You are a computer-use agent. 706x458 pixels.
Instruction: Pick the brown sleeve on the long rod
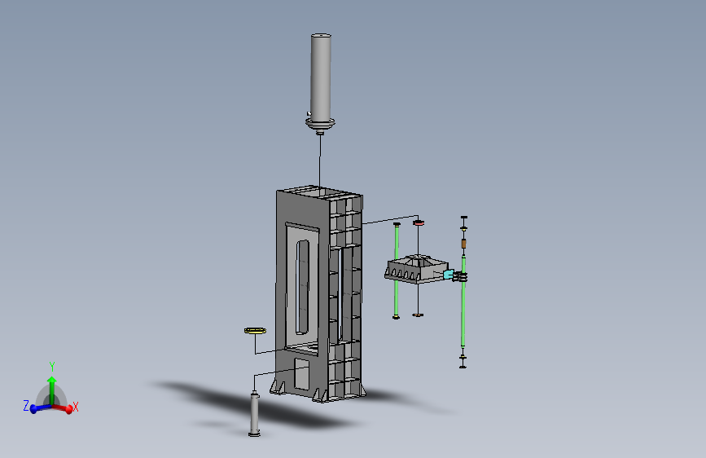pos(463,244)
